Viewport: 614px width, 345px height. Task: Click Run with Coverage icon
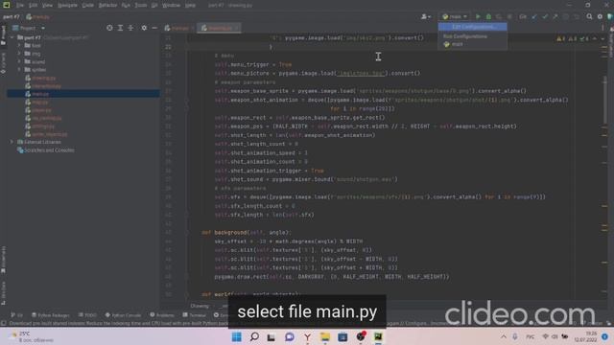[499, 17]
